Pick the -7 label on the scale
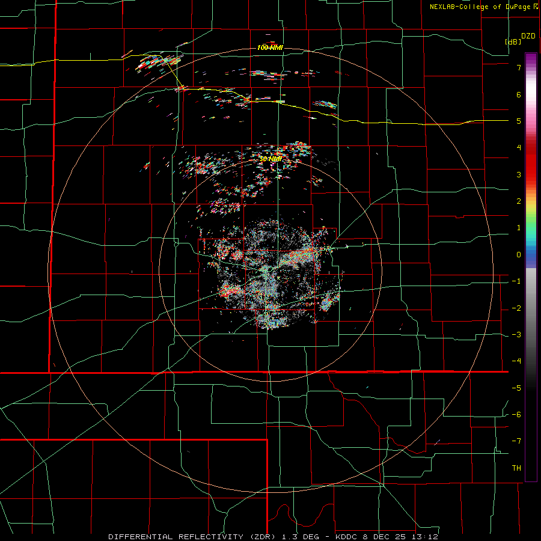Viewport: 541px width, 541px height. (x=516, y=441)
